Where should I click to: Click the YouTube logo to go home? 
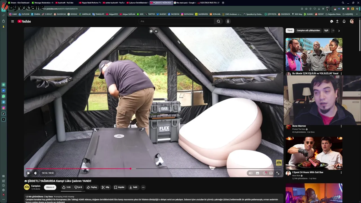tap(24, 21)
